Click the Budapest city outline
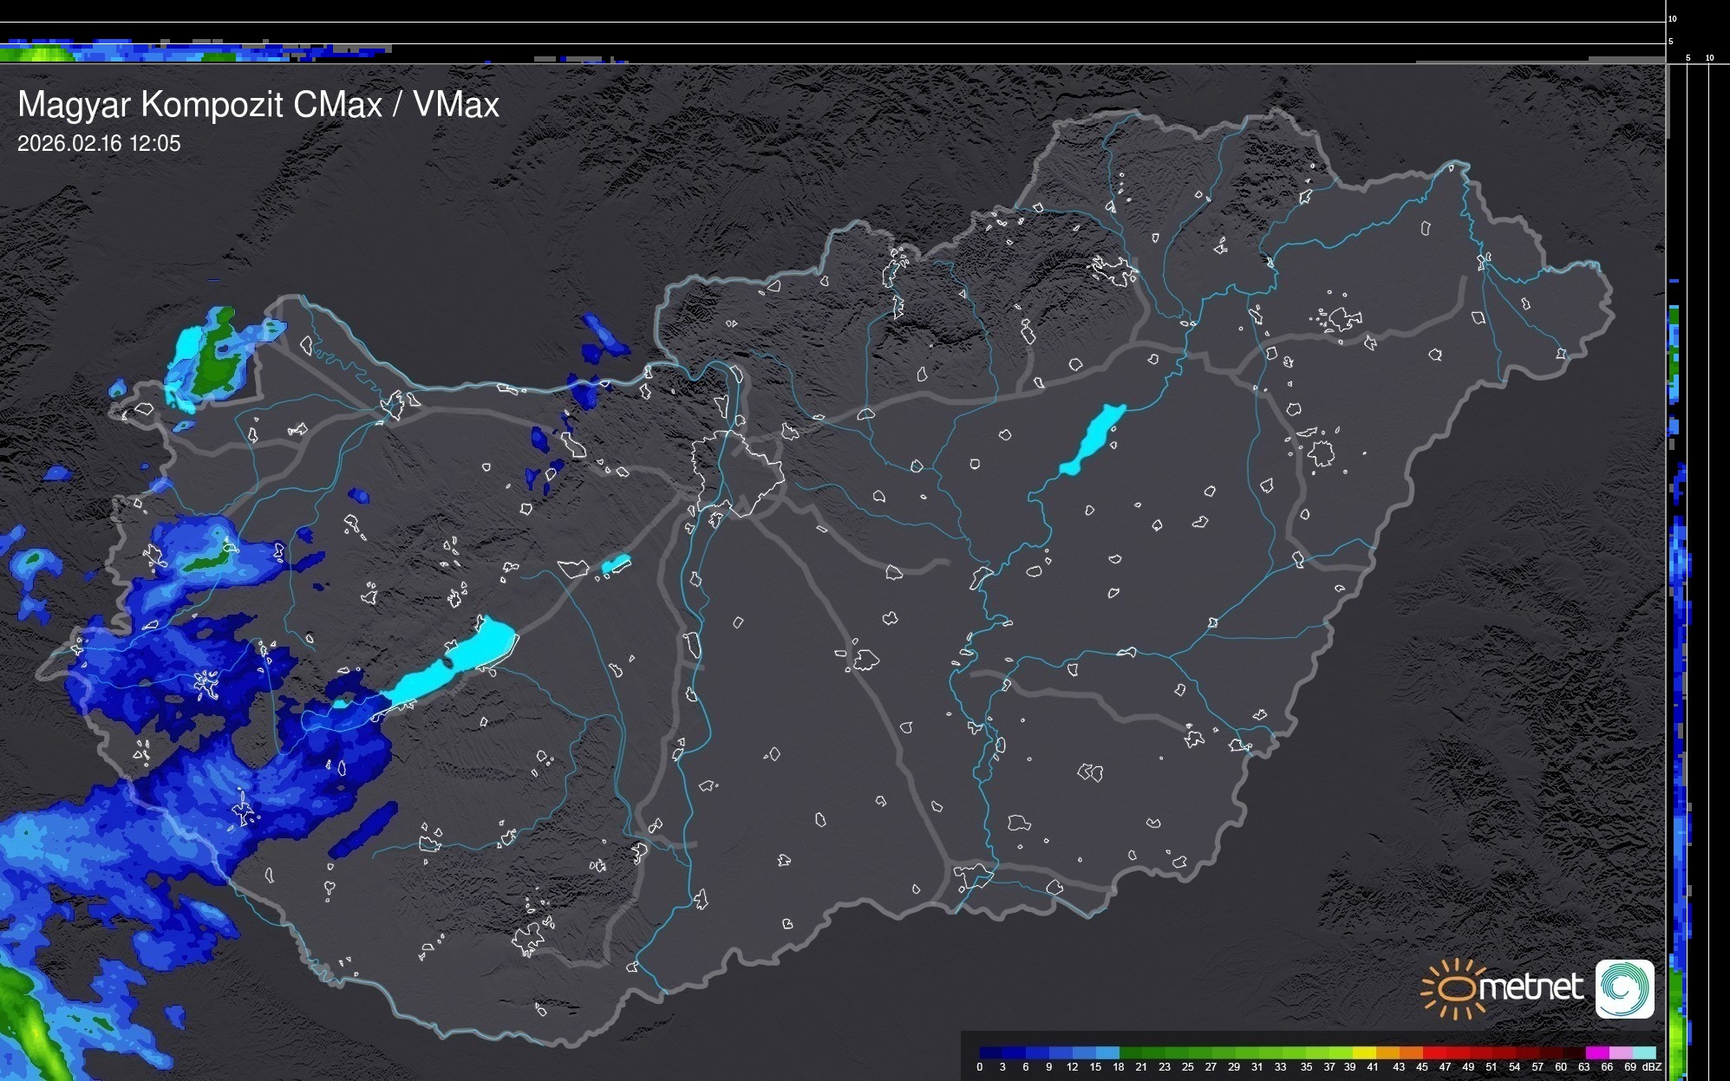Screen dimensions: 1730x1081 737,472
